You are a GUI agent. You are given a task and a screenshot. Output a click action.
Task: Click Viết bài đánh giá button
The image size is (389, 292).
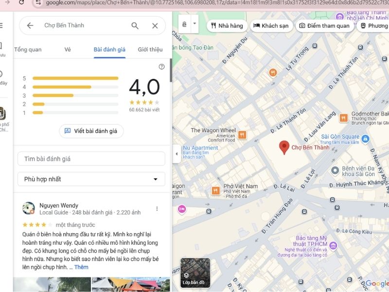coord(91,131)
